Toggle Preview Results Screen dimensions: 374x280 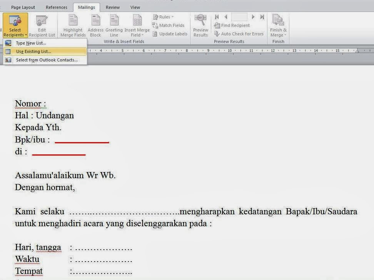(x=200, y=25)
